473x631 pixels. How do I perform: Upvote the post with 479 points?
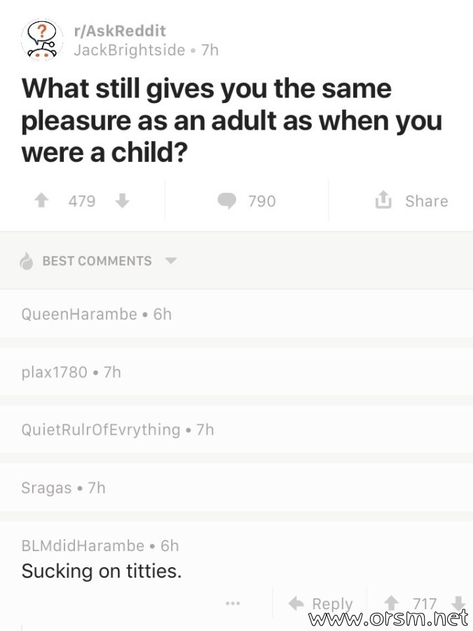(41, 201)
